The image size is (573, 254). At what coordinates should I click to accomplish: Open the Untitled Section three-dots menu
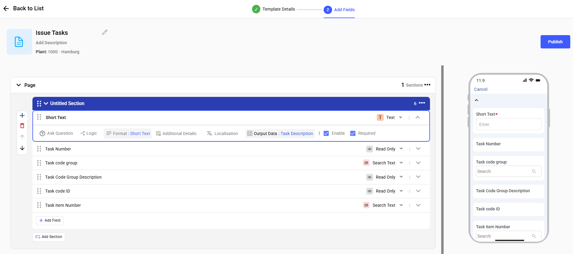(x=422, y=103)
